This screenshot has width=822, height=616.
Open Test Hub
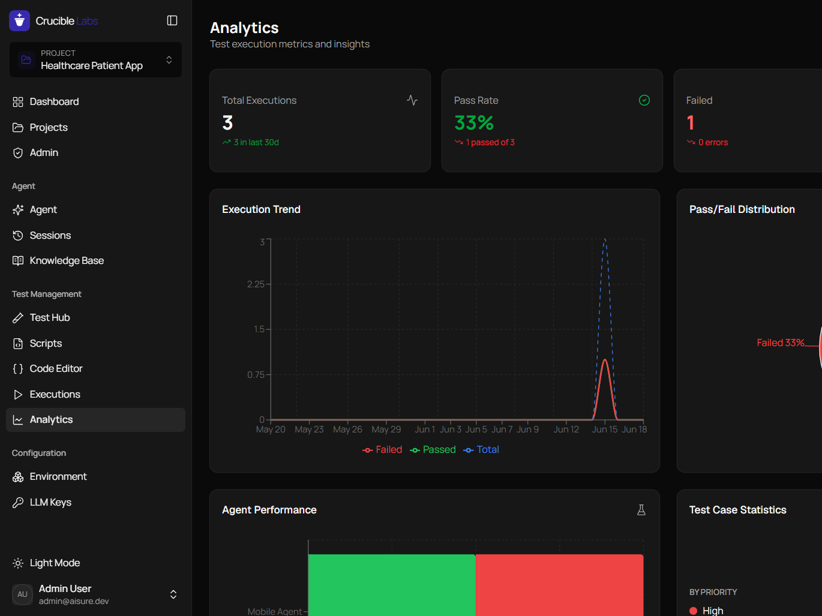(95, 318)
